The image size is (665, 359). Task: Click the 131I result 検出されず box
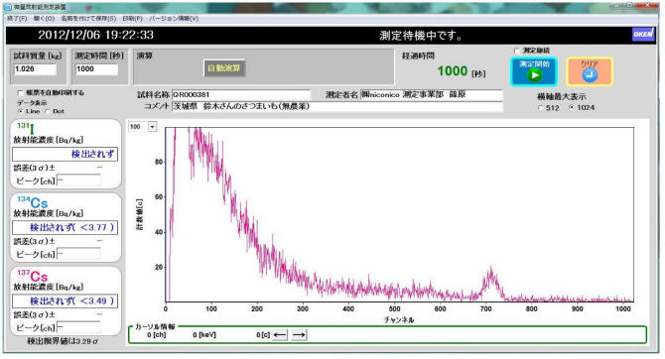click(65, 155)
